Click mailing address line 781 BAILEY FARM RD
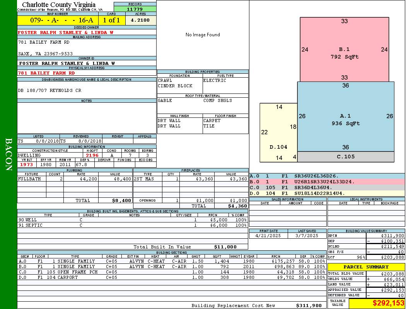Screen dimensions: 406x309 click(x=44, y=42)
